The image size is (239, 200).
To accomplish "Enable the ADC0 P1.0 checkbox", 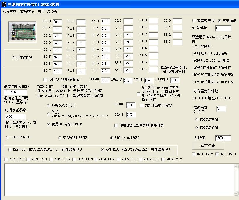I will tap(6, 160).
